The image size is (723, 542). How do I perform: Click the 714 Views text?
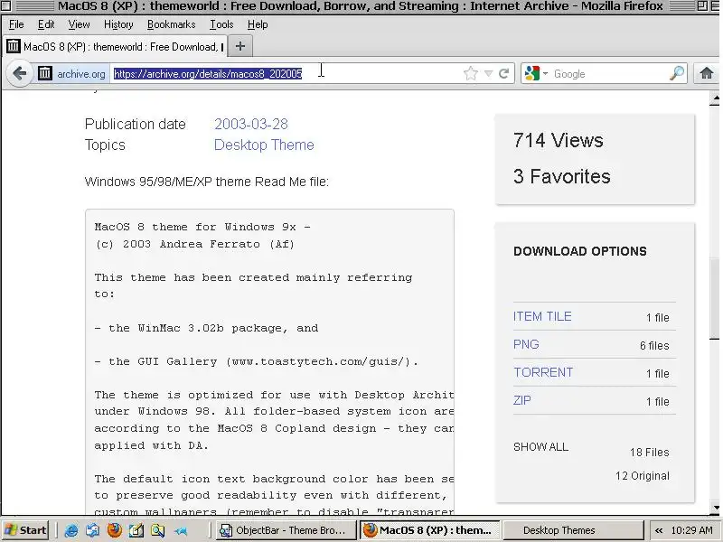[x=558, y=140]
